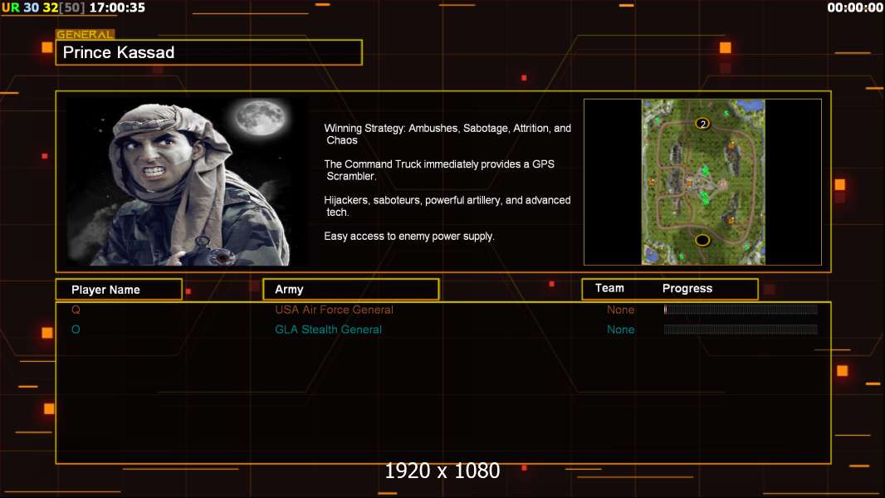Click the 17:00:35 clock readout
This screenshot has height=498, width=885.
pyautogui.click(x=117, y=8)
